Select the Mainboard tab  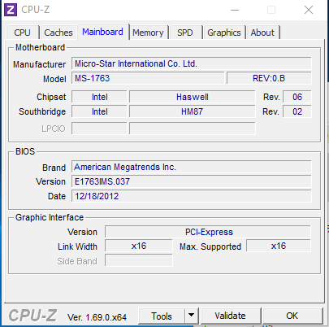[103, 32]
